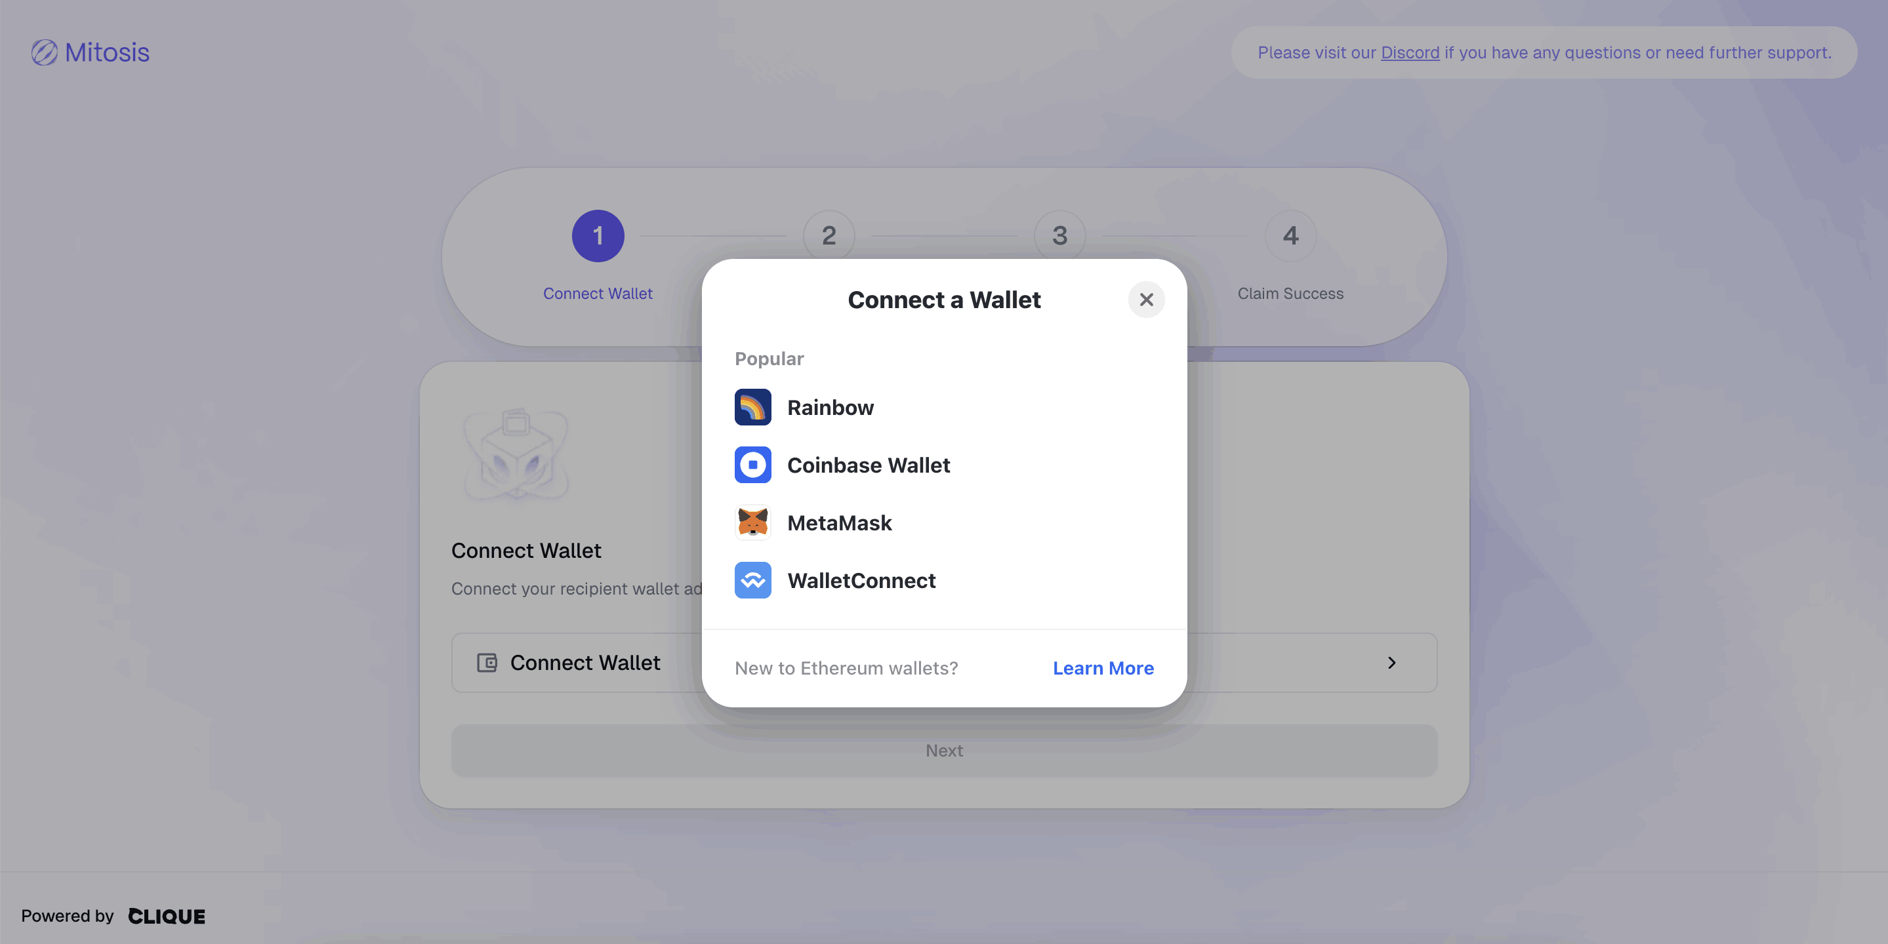The image size is (1888, 944).
Task: Click the wallet icon in Connect Wallet button
Action: tap(487, 663)
